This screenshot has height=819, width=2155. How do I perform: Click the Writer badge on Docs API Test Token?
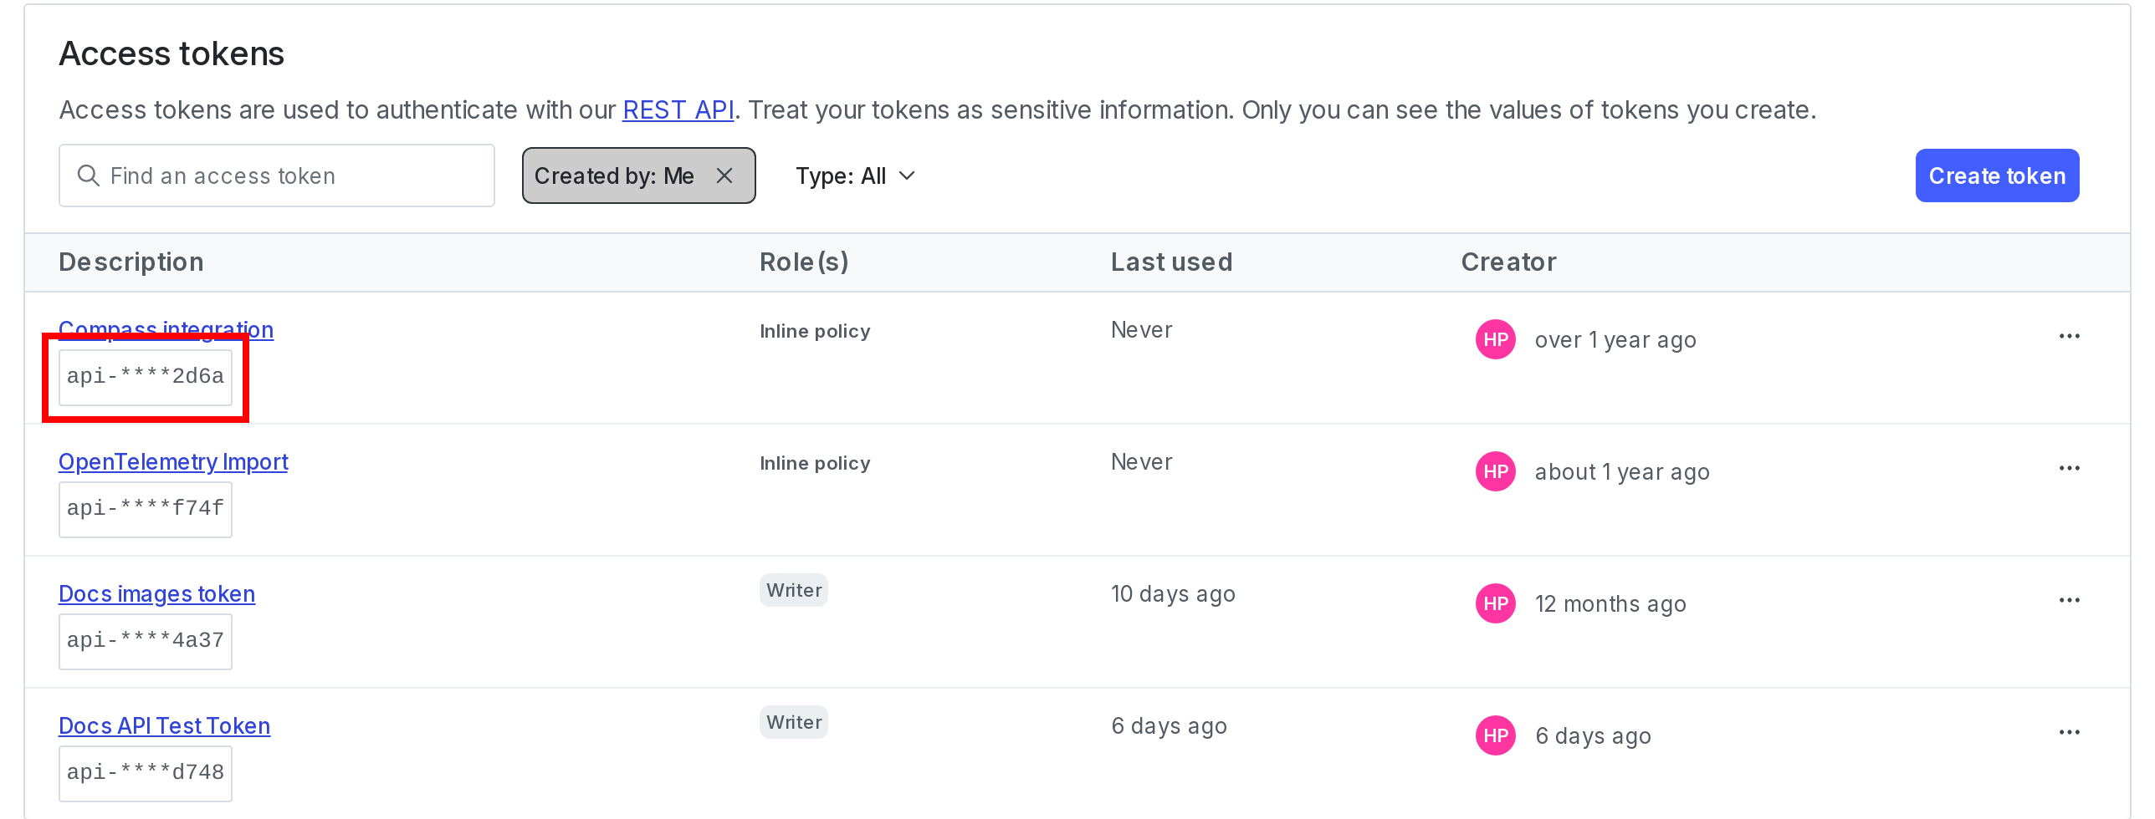793,721
